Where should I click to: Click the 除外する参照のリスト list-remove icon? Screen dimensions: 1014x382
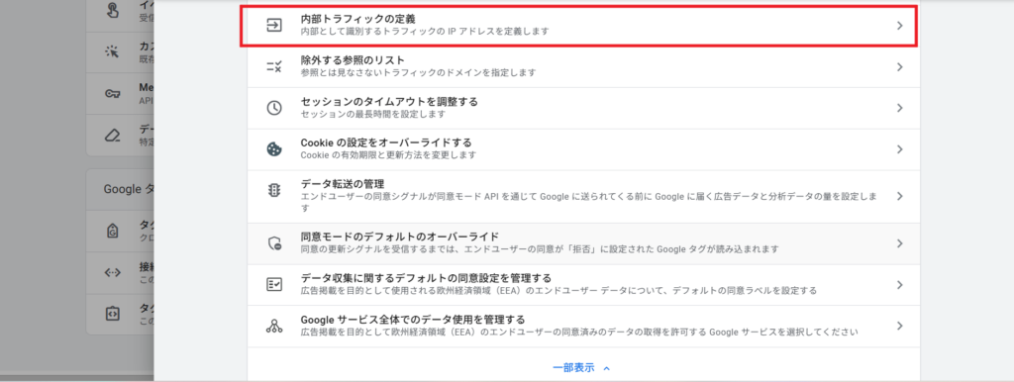pyautogui.click(x=274, y=66)
